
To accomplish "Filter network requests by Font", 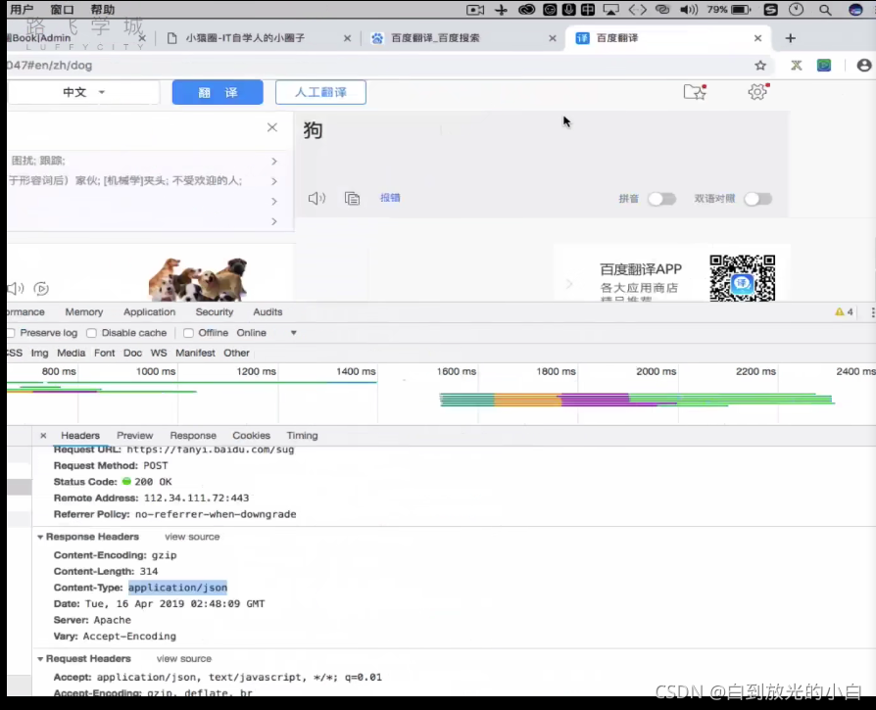I will point(105,353).
